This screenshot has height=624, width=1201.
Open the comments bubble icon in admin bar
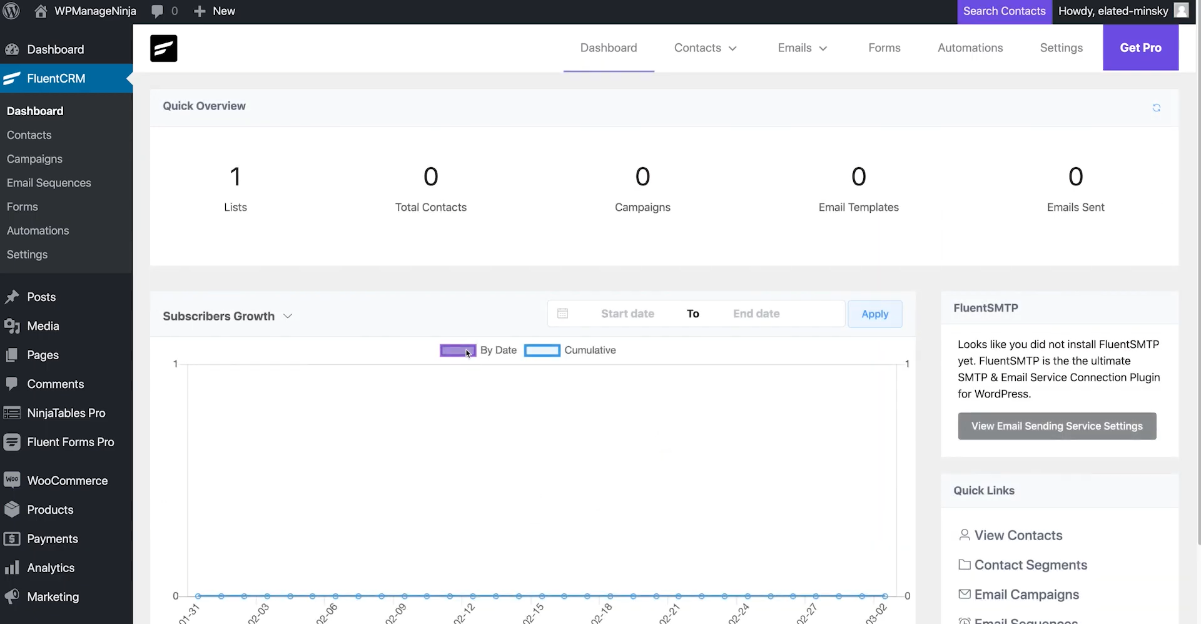click(158, 11)
